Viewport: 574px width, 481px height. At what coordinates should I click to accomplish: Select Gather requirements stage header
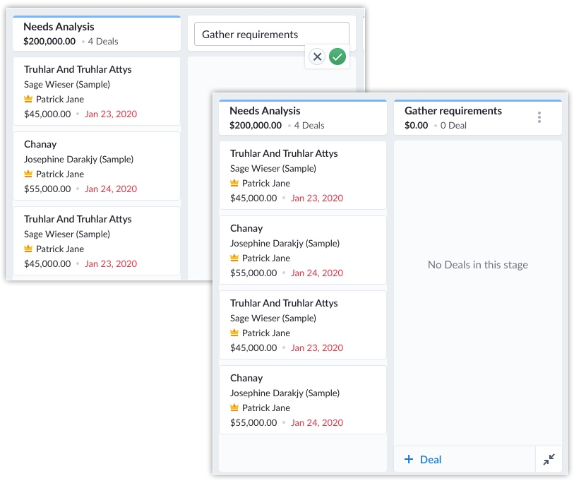(453, 111)
